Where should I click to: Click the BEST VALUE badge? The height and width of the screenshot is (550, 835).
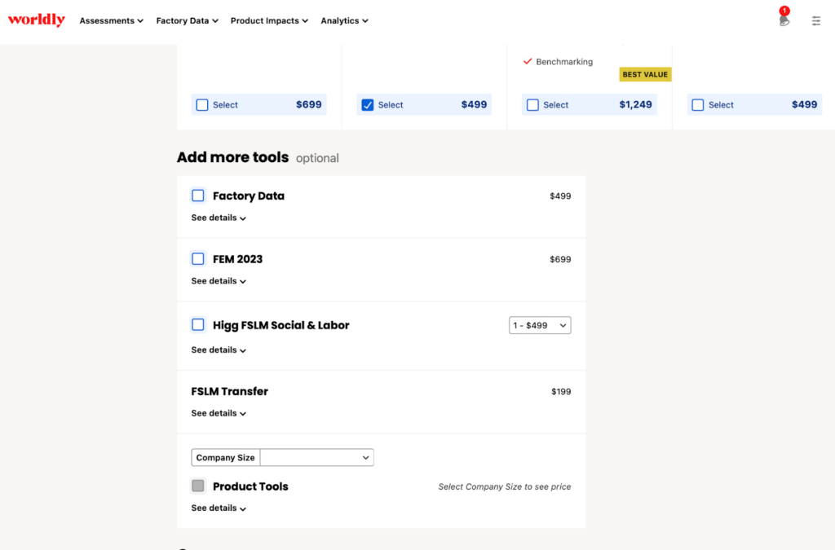[645, 74]
